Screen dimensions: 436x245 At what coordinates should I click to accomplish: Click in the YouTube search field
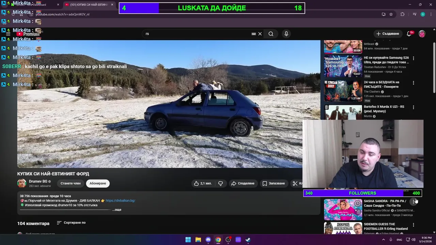coord(197,34)
